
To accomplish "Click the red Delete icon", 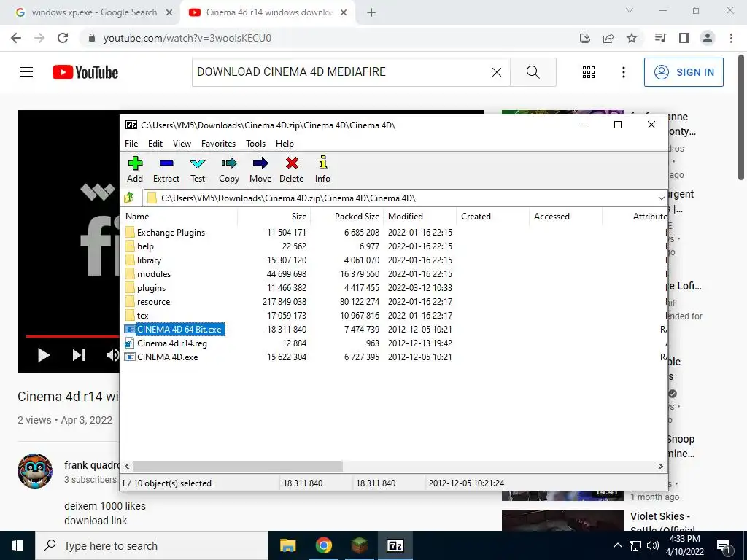I will coord(292,169).
